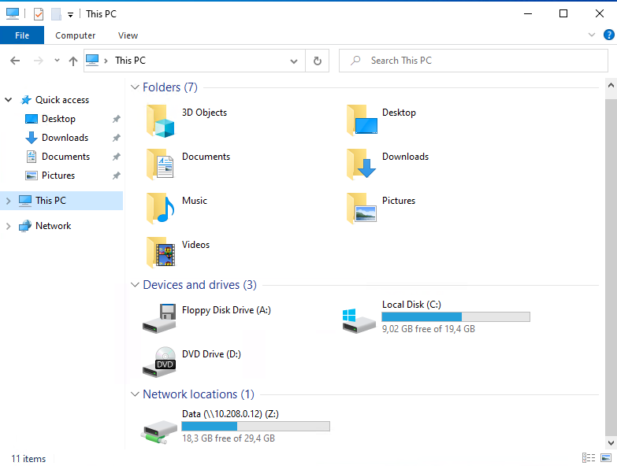Click the Properties icon in quick access toolbar

coord(39,14)
